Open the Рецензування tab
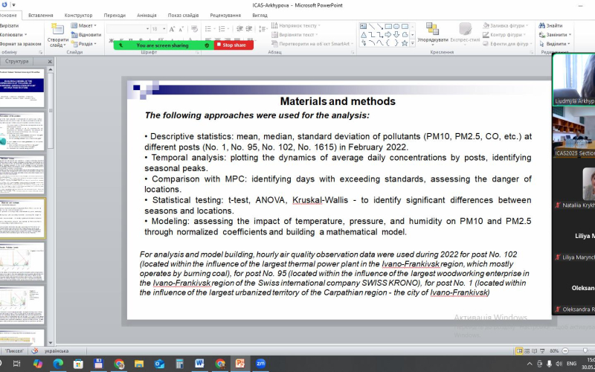Viewport: 595px width, 372px height. [225, 15]
